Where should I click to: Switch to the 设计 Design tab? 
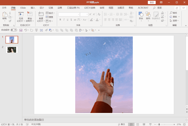42,8
